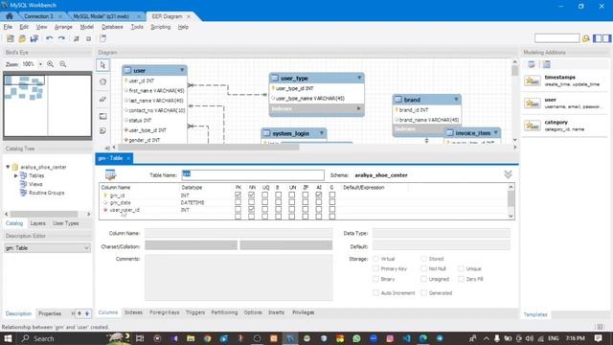Collapse the user_type table in diagram
This screenshot has height=345, width=613.
(359, 78)
